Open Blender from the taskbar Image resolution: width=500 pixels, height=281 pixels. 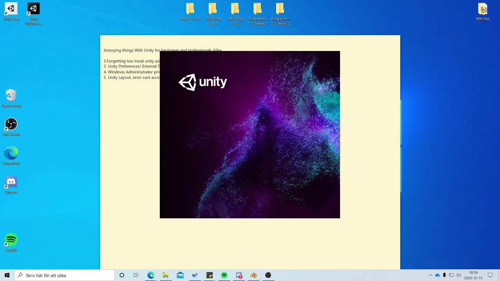(254, 275)
